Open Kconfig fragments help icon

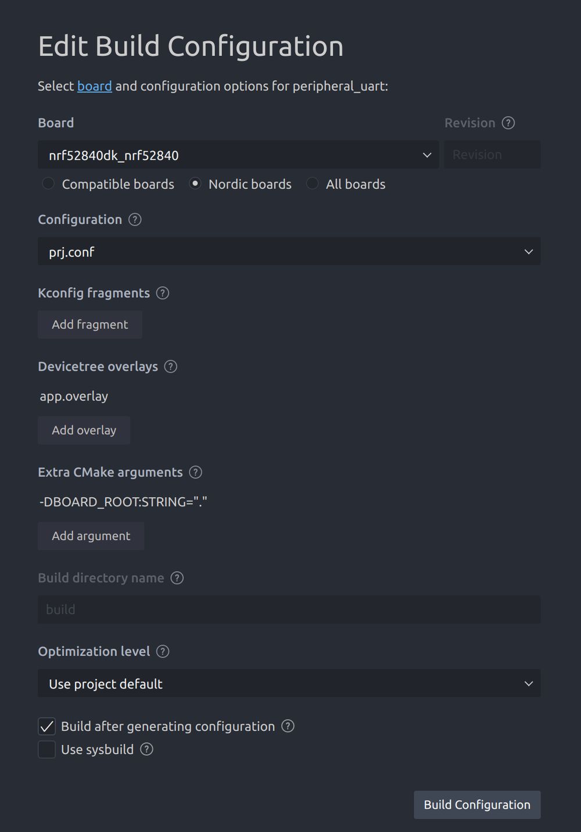coord(163,293)
